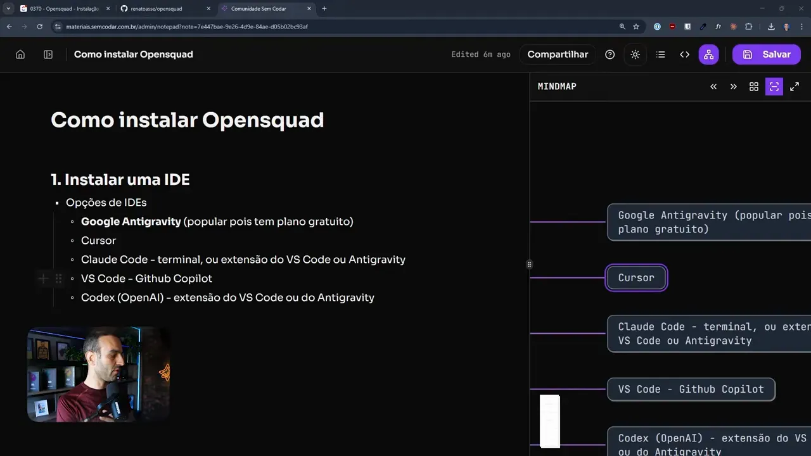The image size is (811, 456).
Task: Expand the mindmap to fullscreen
Action: [x=795, y=86]
